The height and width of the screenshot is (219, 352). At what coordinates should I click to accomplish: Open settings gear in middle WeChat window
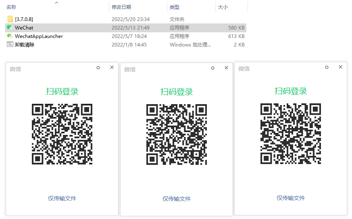tap(212, 68)
